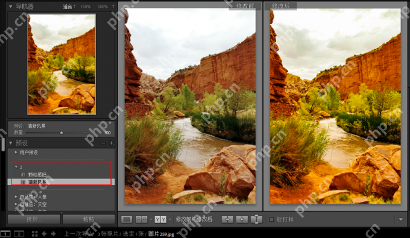Image resolution: width=410 pixels, height=238 pixels.
Task: Click the plus icon to create preset
Action: pos(112,143)
